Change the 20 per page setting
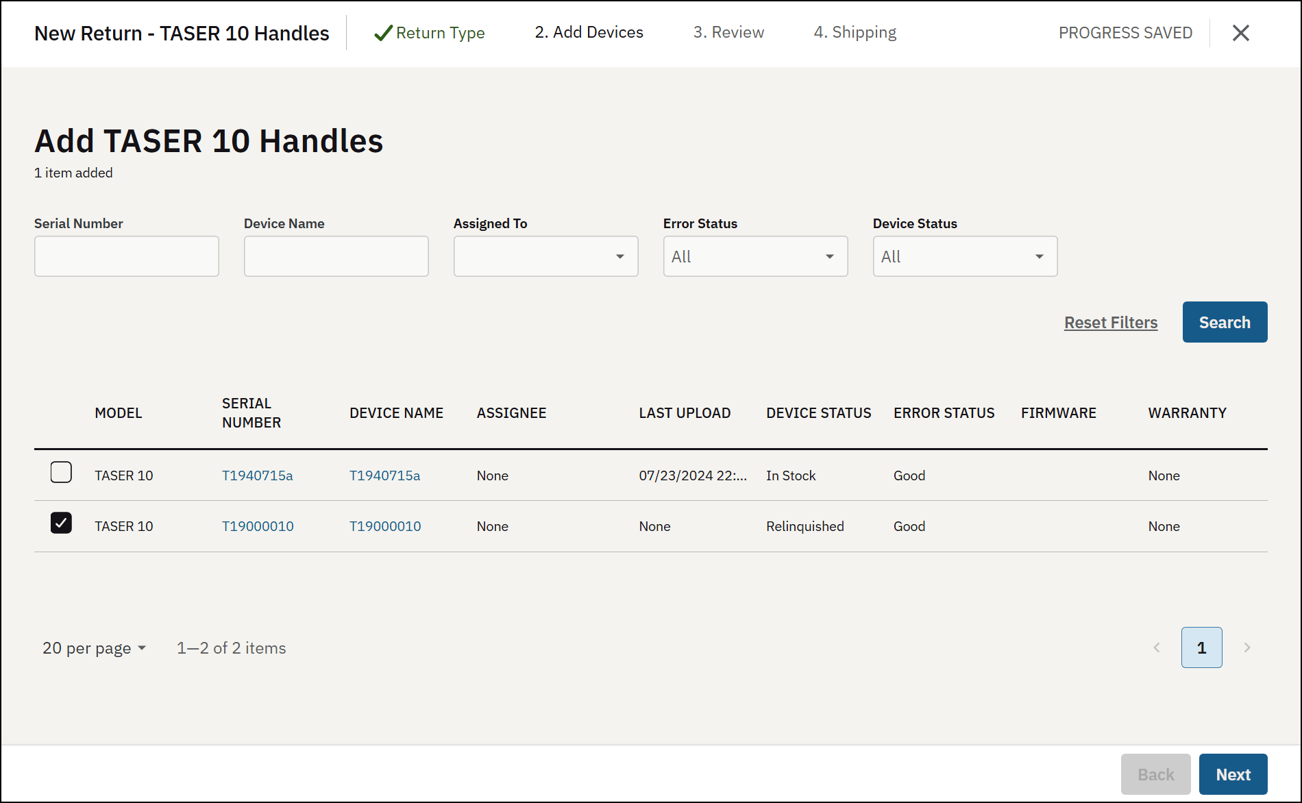Image resolution: width=1302 pixels, height=803 pixels. [x=95, y=648]
